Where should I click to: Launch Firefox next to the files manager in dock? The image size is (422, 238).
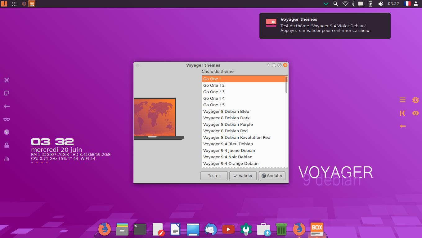pos(105,229)
